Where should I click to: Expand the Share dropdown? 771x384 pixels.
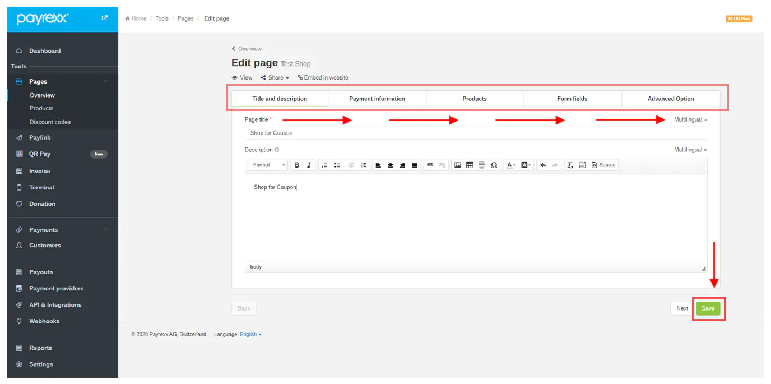coord(275,77)
